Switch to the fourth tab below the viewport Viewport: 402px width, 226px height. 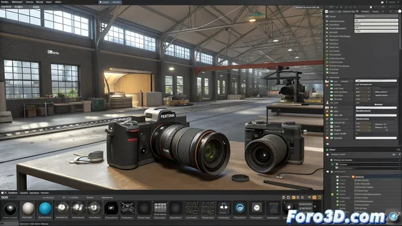(x=45, y=193)
